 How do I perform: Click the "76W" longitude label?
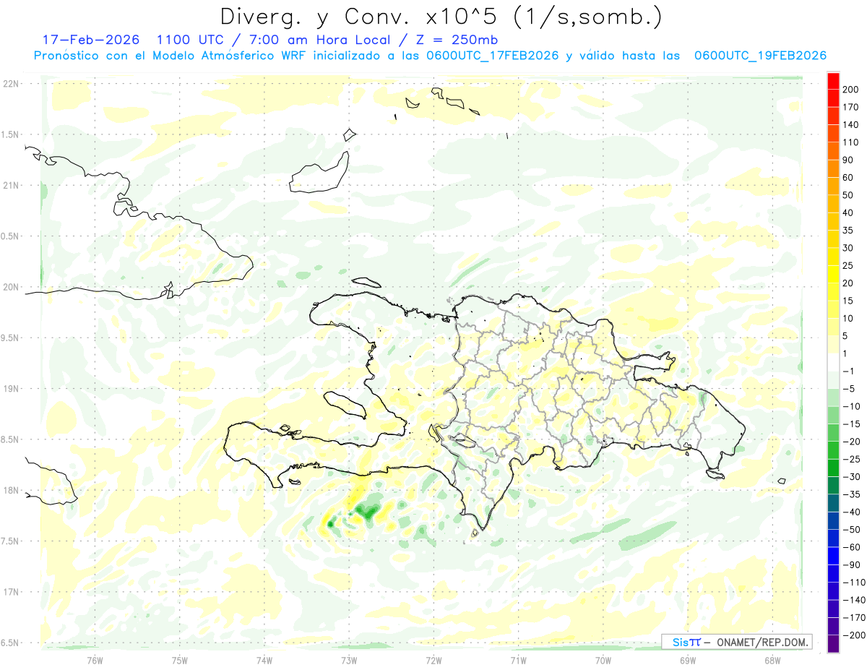pos(95,660)
